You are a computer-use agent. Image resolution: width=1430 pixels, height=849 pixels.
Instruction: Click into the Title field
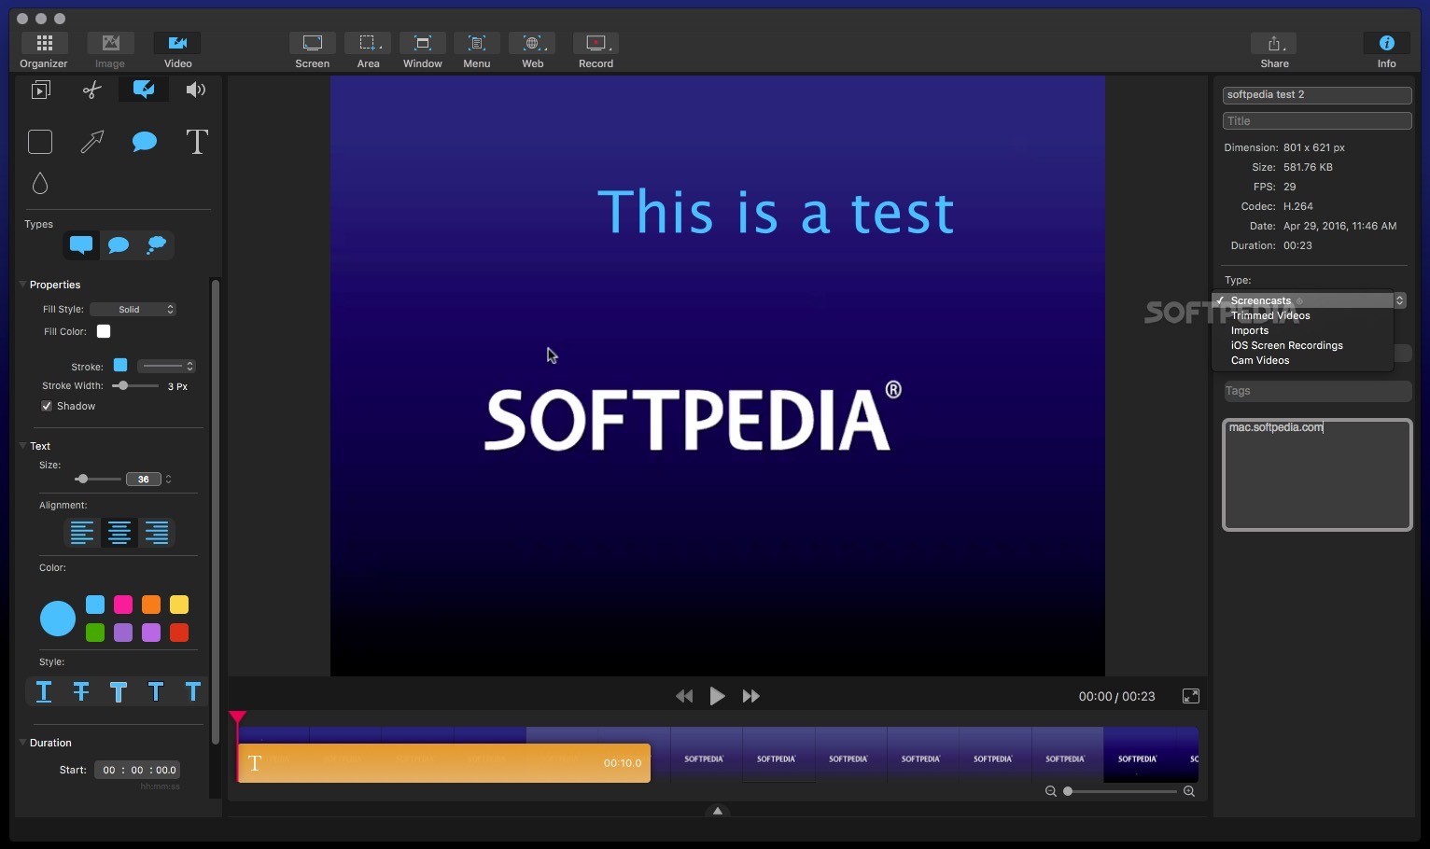1317,121
